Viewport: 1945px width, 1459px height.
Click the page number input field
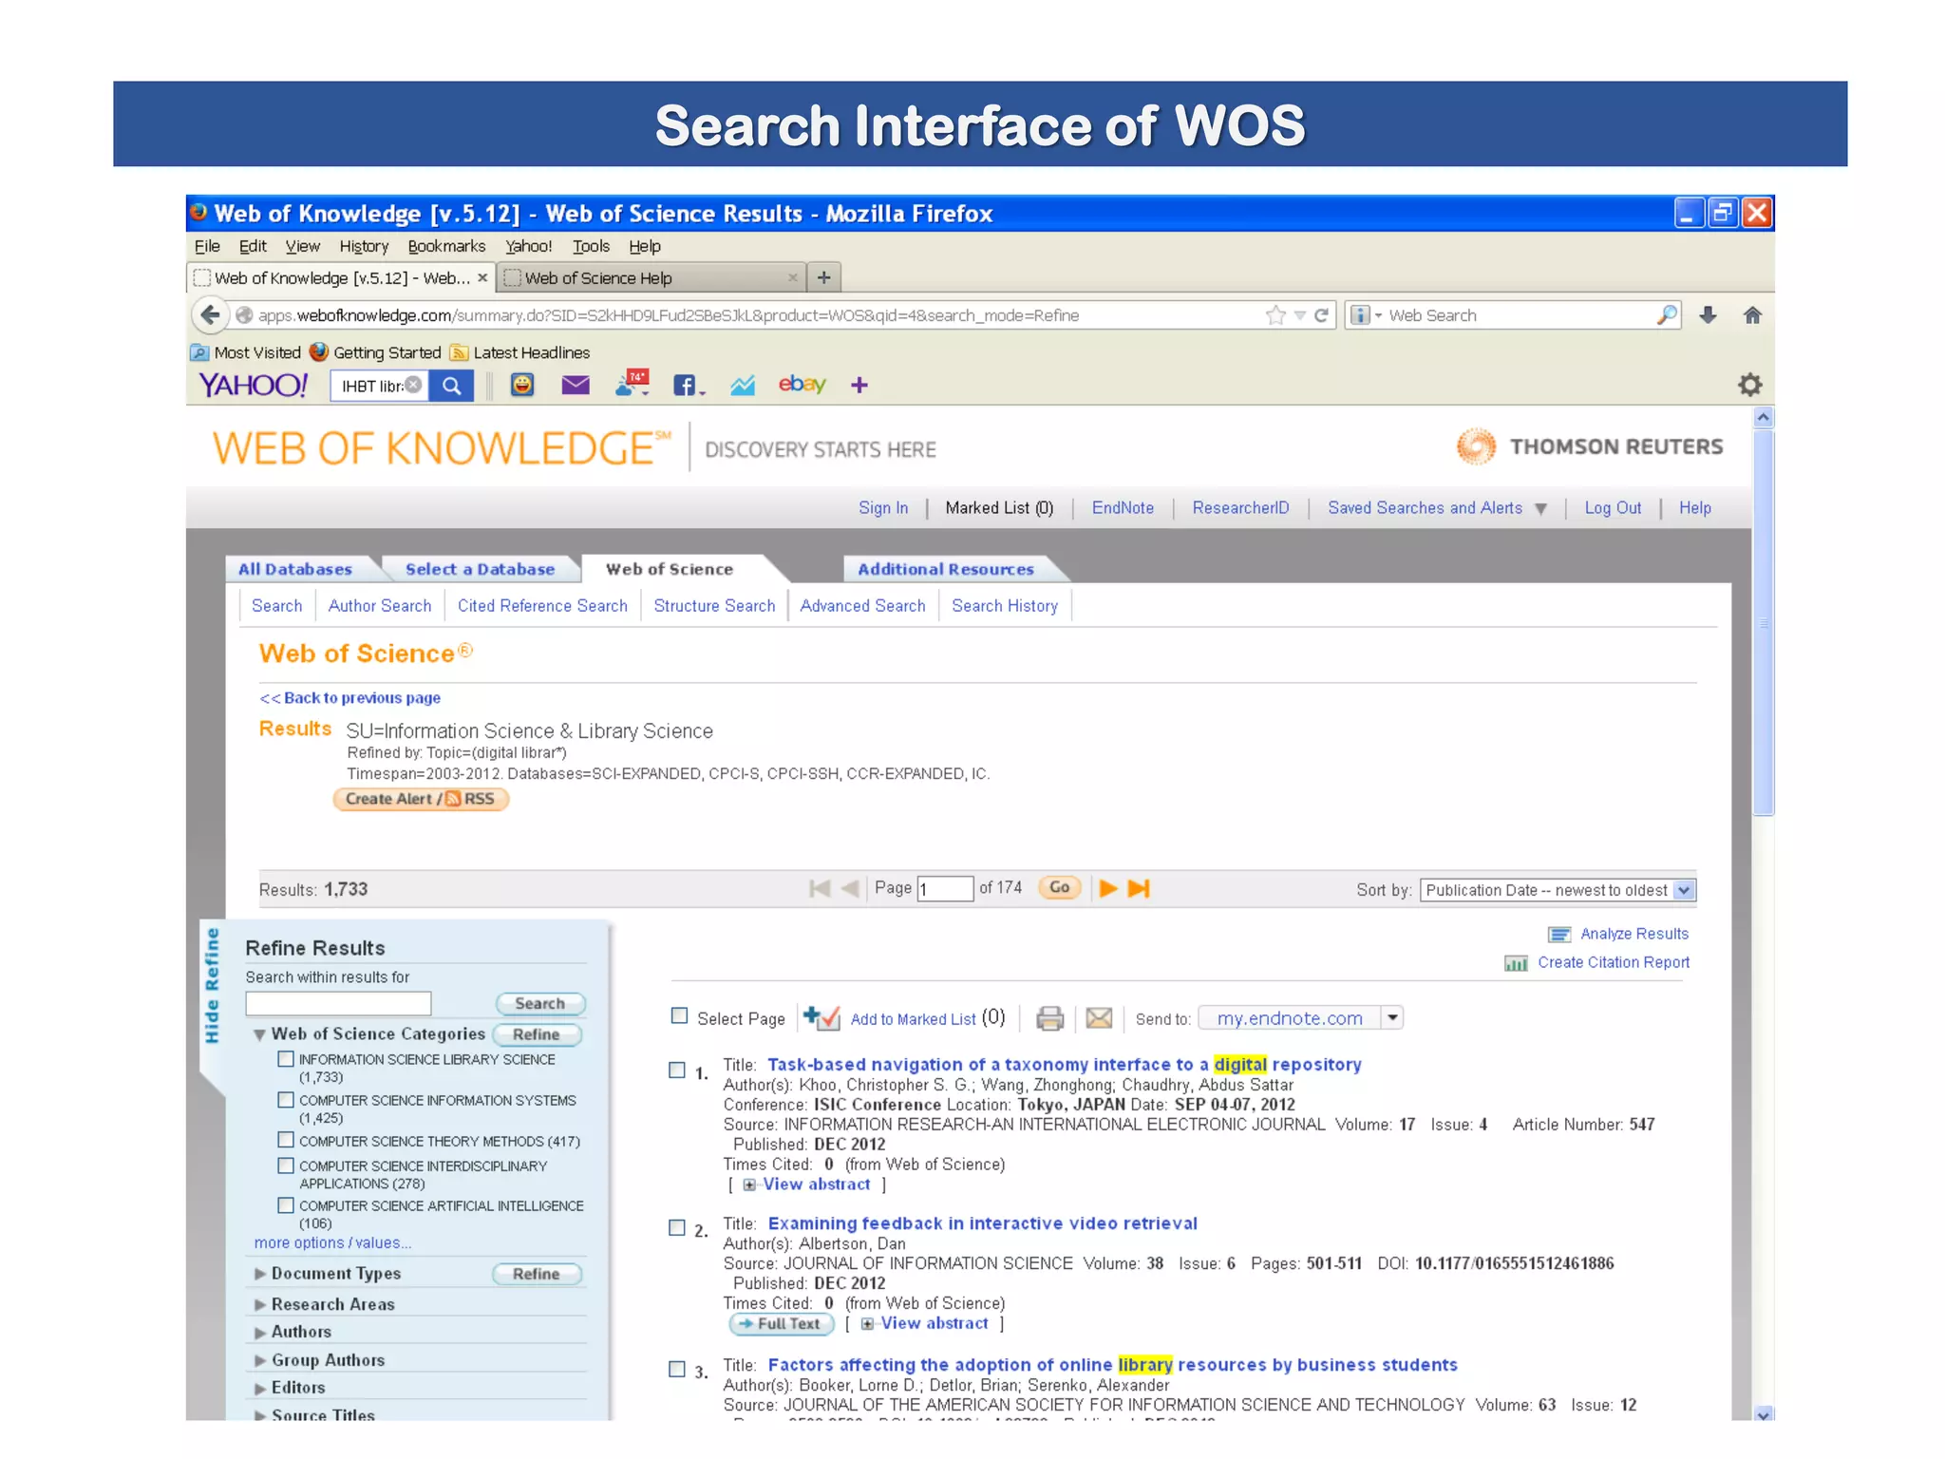pos(945,888)
